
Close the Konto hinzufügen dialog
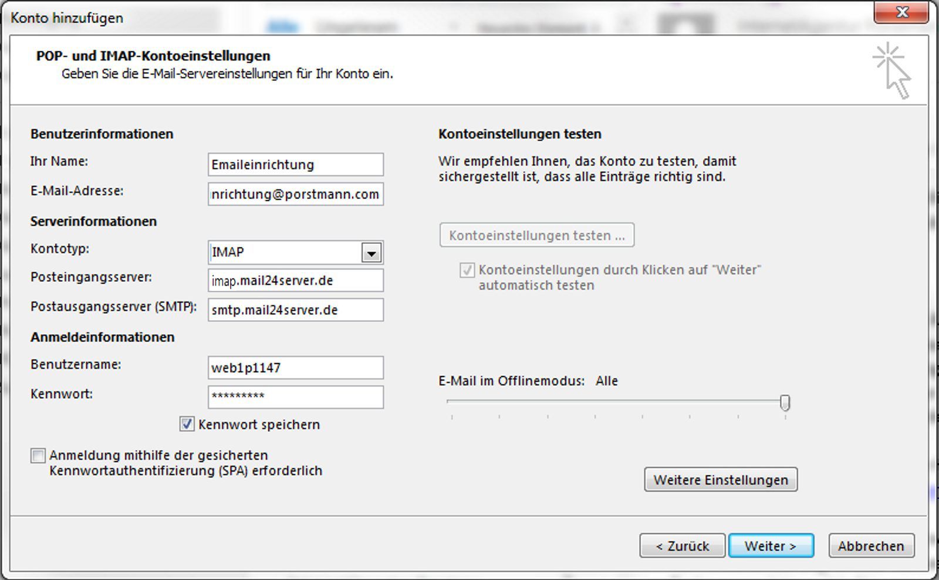[901, 12]
